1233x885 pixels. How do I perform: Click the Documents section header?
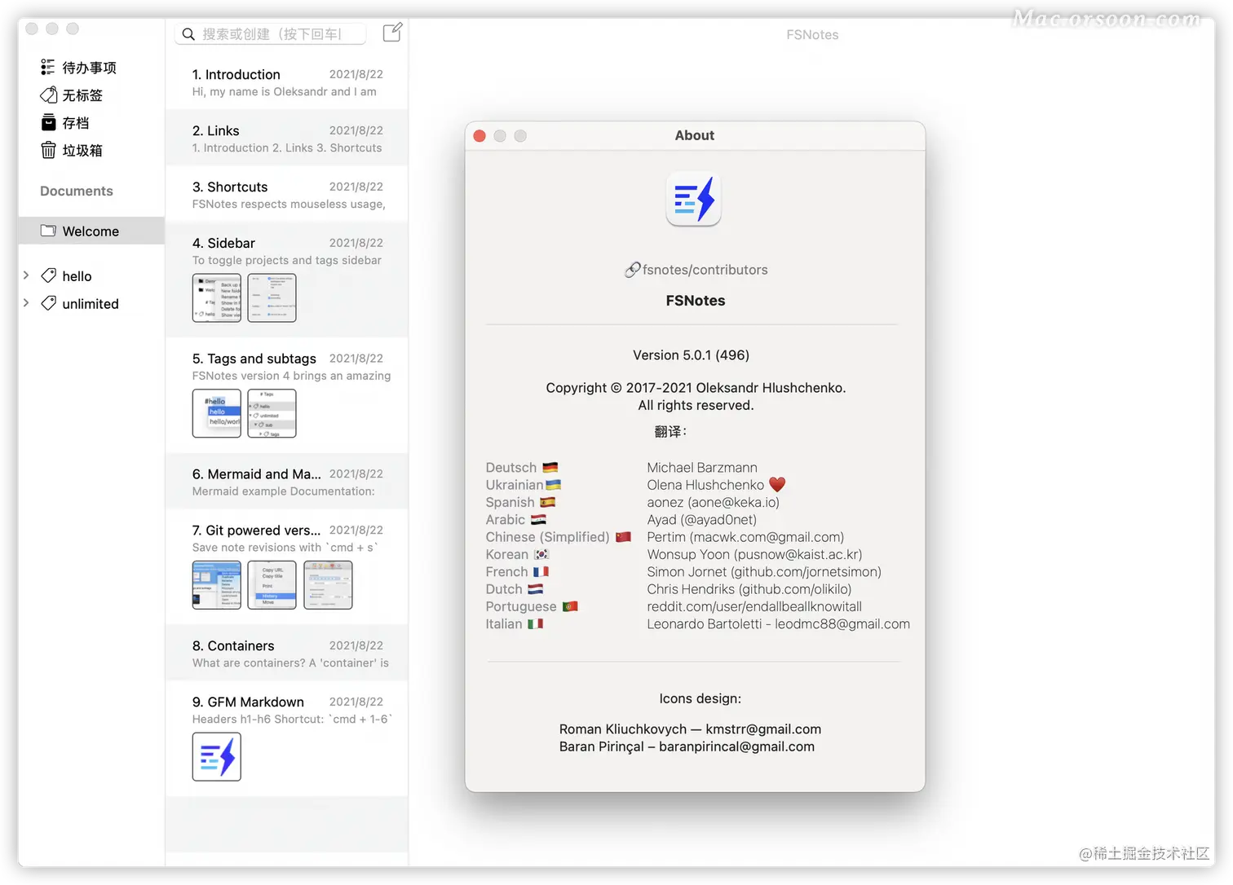[x=77, y=191]
